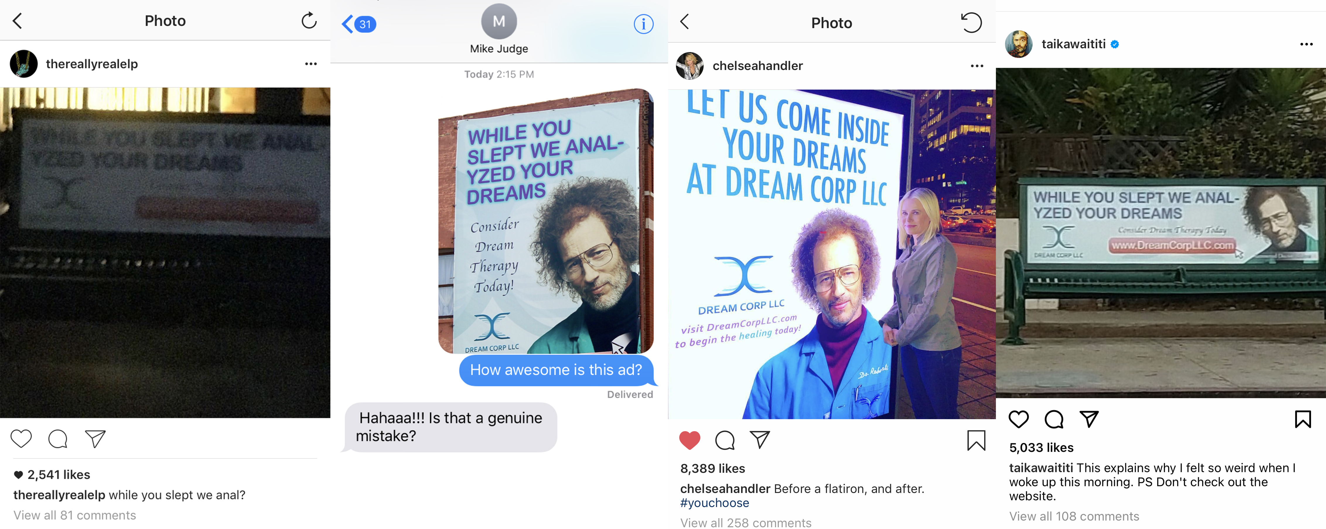Unlike the chelseahandler post red heart
The image size is (1326, 529).
[x=690, y=440]
